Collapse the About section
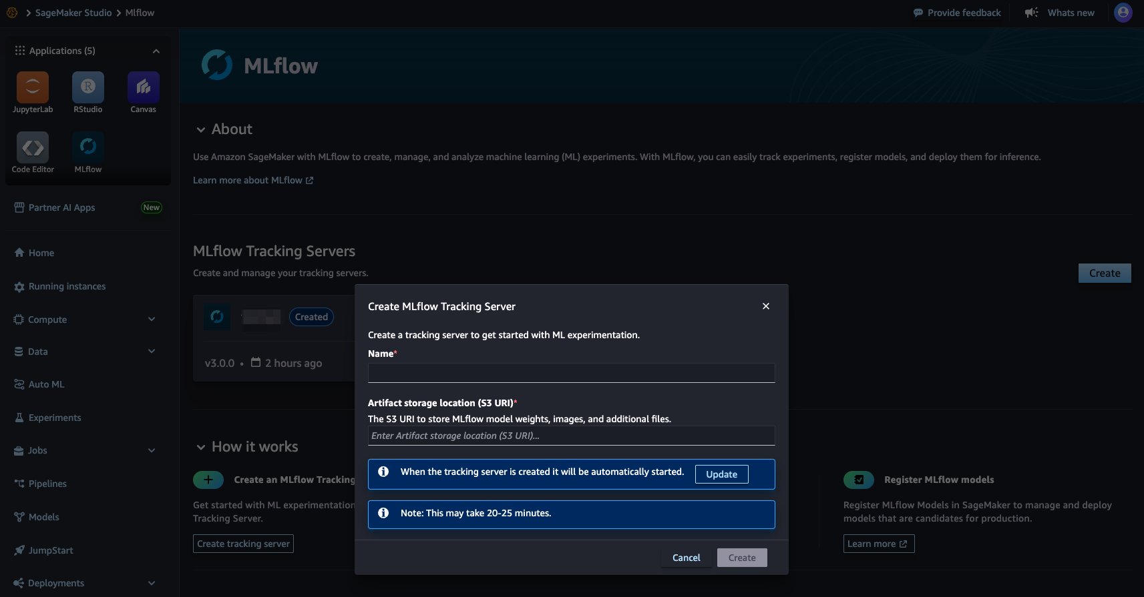The width and height of the screenshot is (1144, 597). (x=200, y=129)
